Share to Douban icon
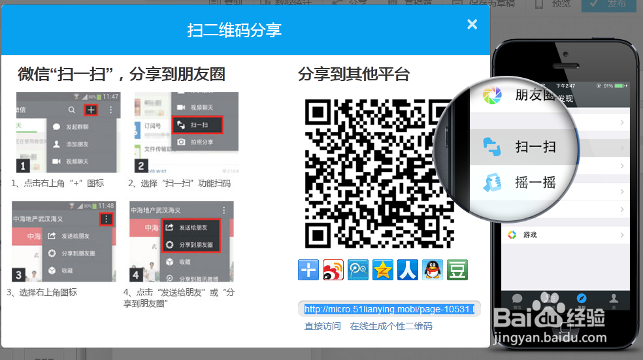Screen dimensions: 643x360 457,270
